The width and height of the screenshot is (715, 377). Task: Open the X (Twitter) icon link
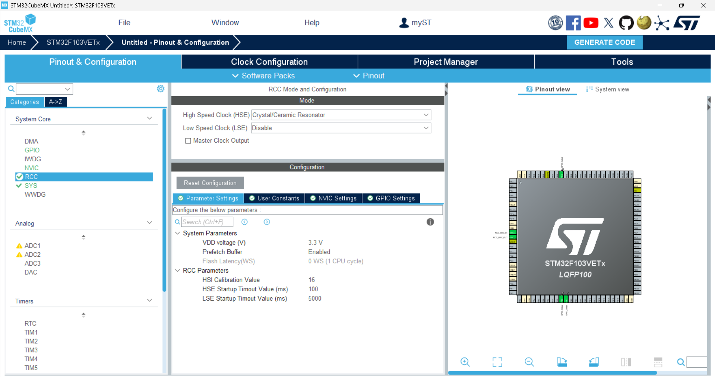609,23
